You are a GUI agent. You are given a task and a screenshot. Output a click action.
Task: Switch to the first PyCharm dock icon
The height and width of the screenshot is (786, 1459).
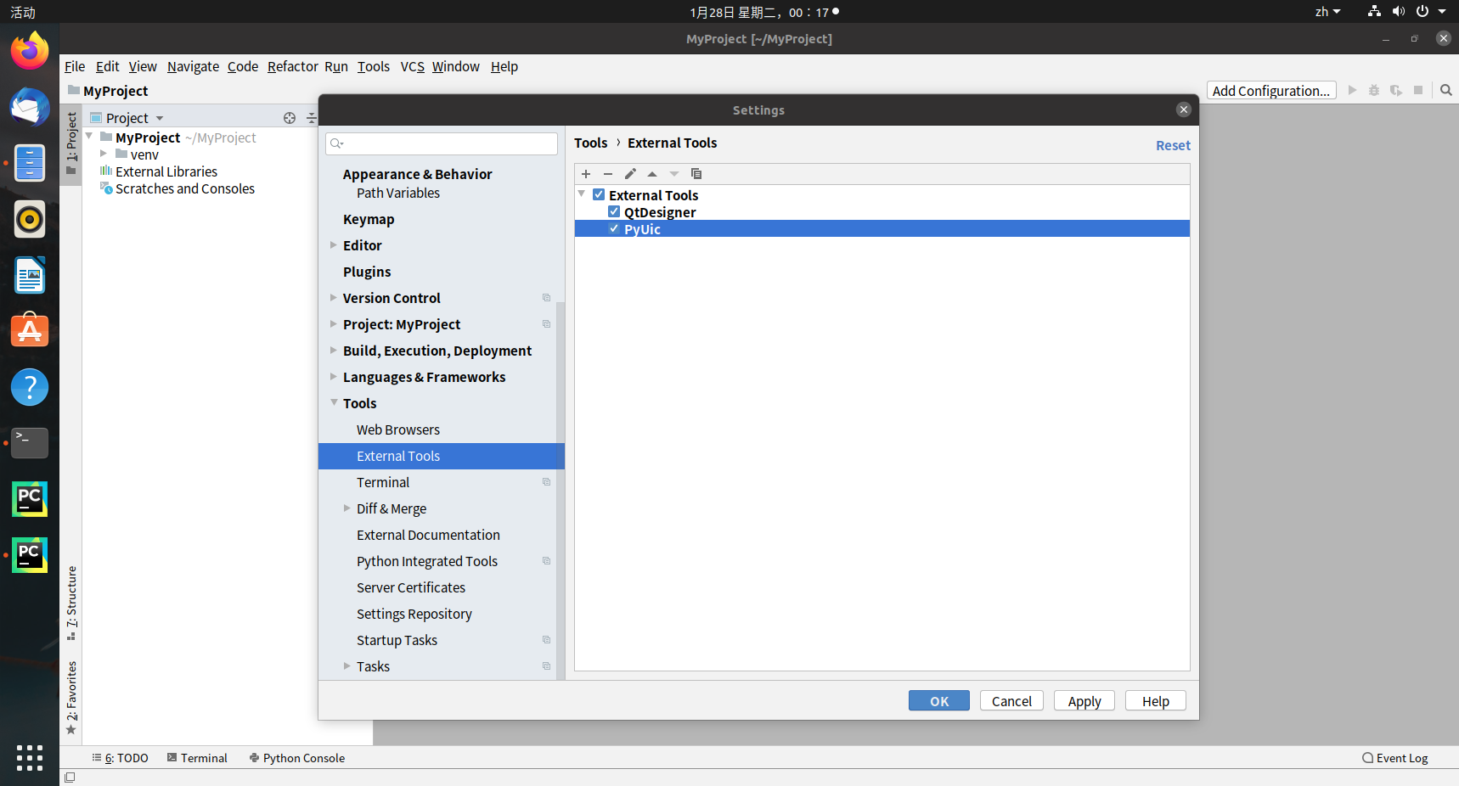[30, 499]
